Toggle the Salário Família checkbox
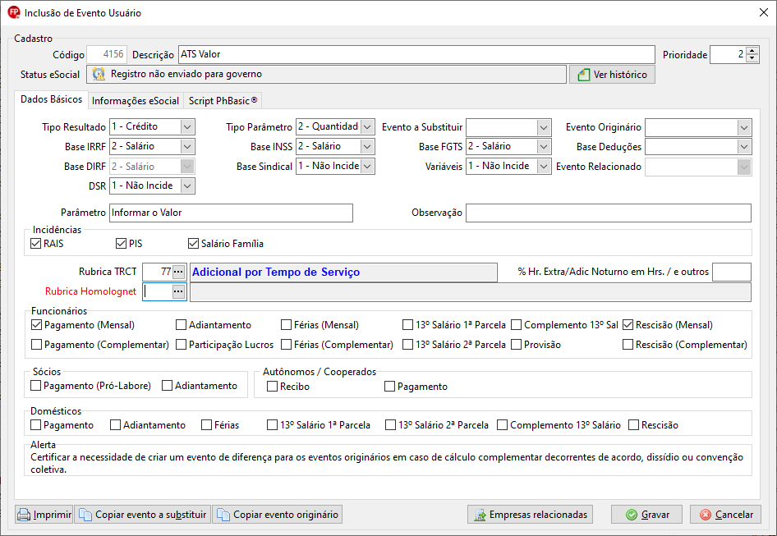Screen dimensions: 777x536 [x=193, y=243]
